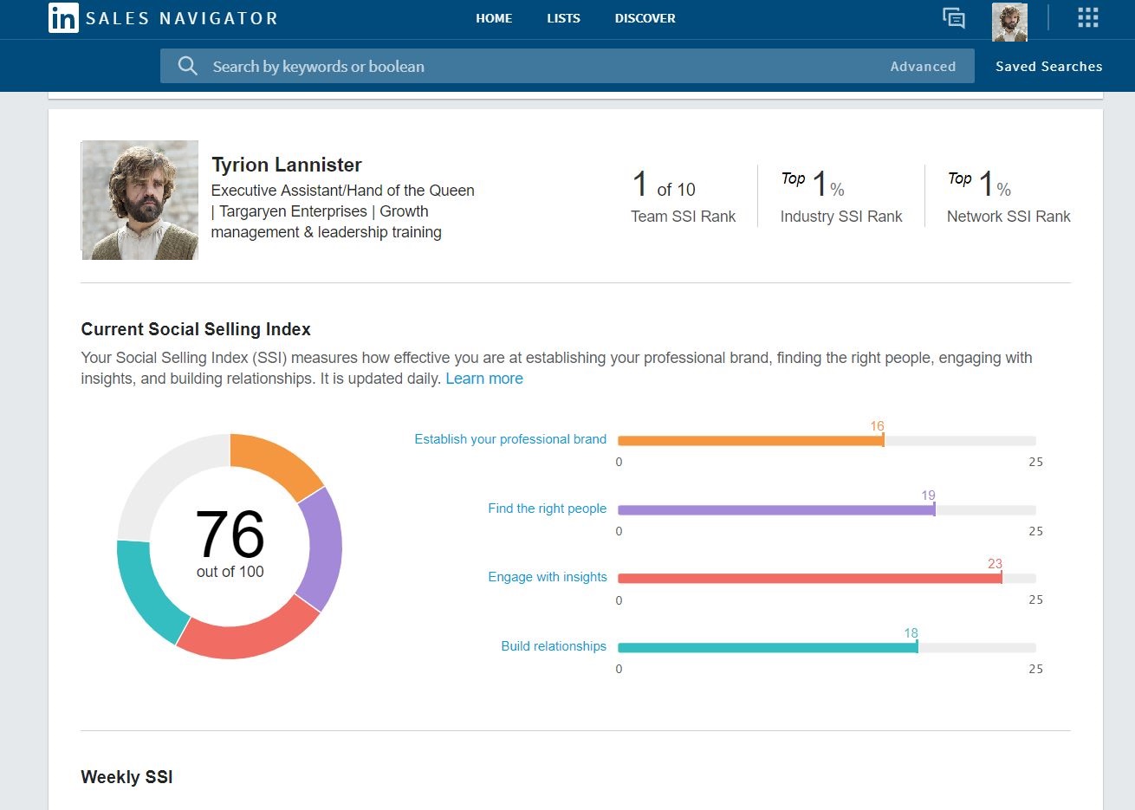Click the purple Find right people bar

pos(775,510)
